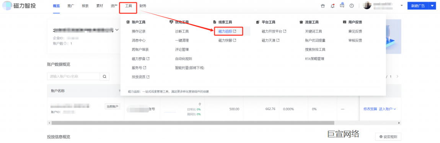Open the gift box icon in header
The image size is (440, 143).
click(323, 6)
